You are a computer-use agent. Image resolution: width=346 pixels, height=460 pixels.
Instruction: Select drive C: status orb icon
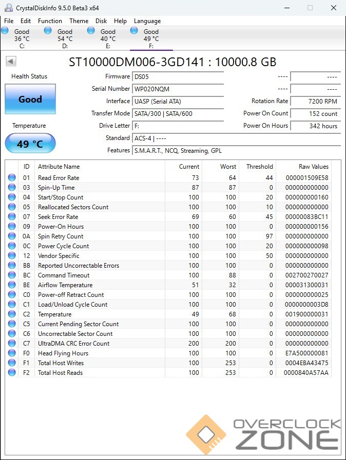(x=5, y=31)
